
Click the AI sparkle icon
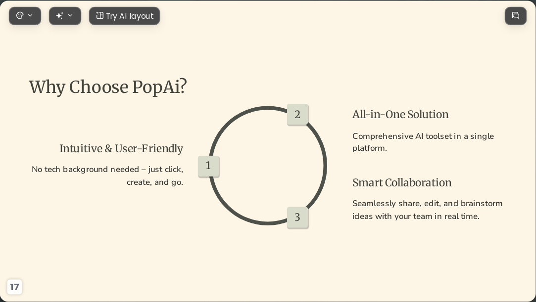tap(59, 16)
